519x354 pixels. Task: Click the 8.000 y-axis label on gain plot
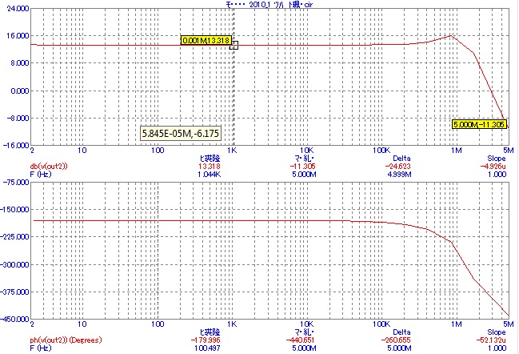pyautogui.click(x=19, y=63)
